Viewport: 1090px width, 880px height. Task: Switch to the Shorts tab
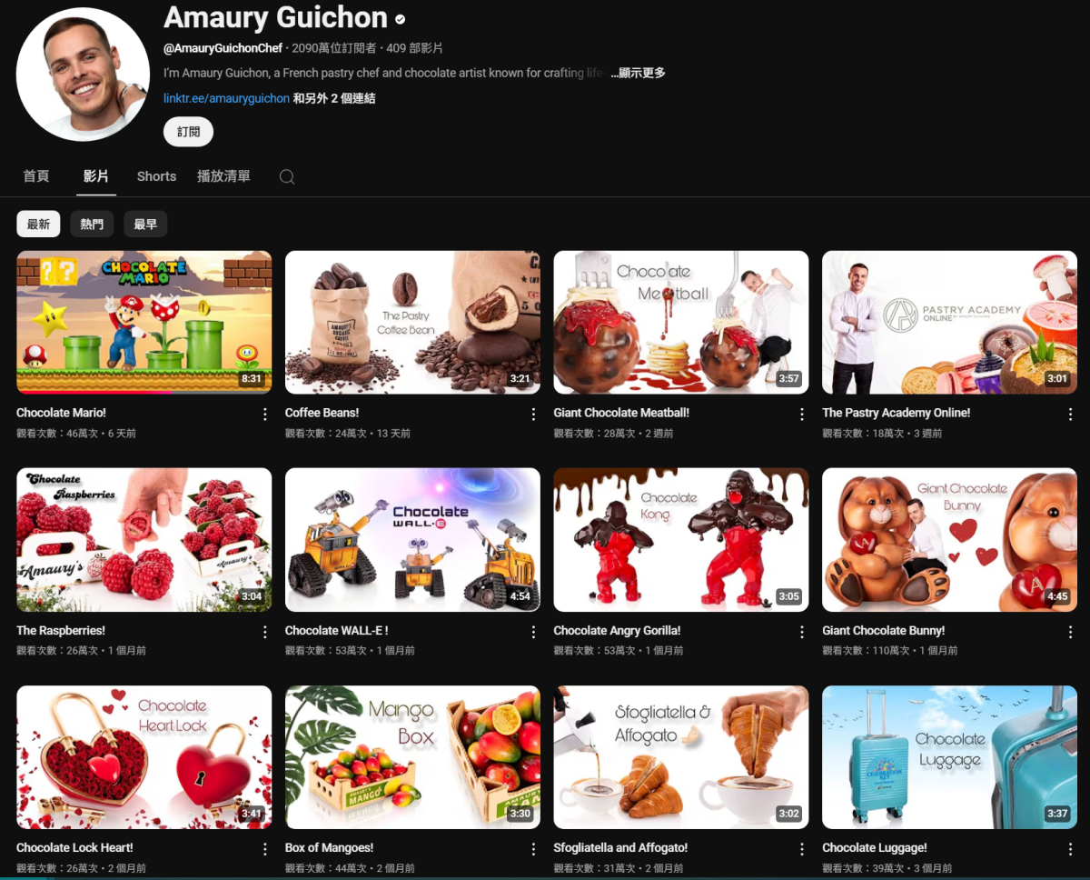tap(156, 176)
